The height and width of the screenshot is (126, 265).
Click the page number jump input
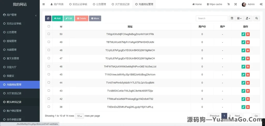(x=247, y=116)
